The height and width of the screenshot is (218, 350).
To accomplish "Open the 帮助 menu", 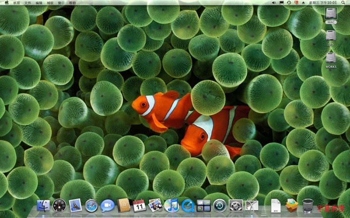I will click(72, 3).
